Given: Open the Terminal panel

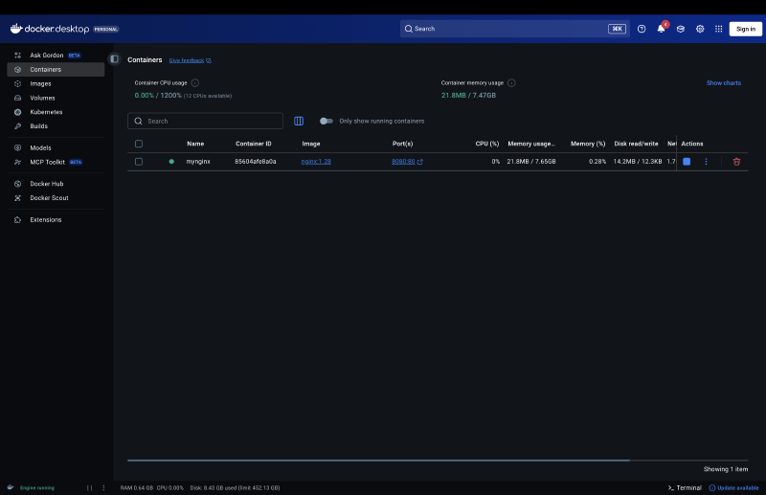Looking at the screenshot, I should [685, 487].
